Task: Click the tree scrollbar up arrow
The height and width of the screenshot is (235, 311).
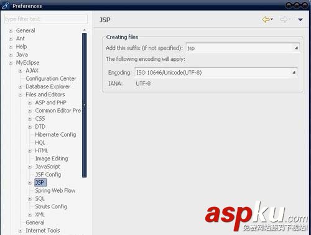Action: [x=85, y=30]
